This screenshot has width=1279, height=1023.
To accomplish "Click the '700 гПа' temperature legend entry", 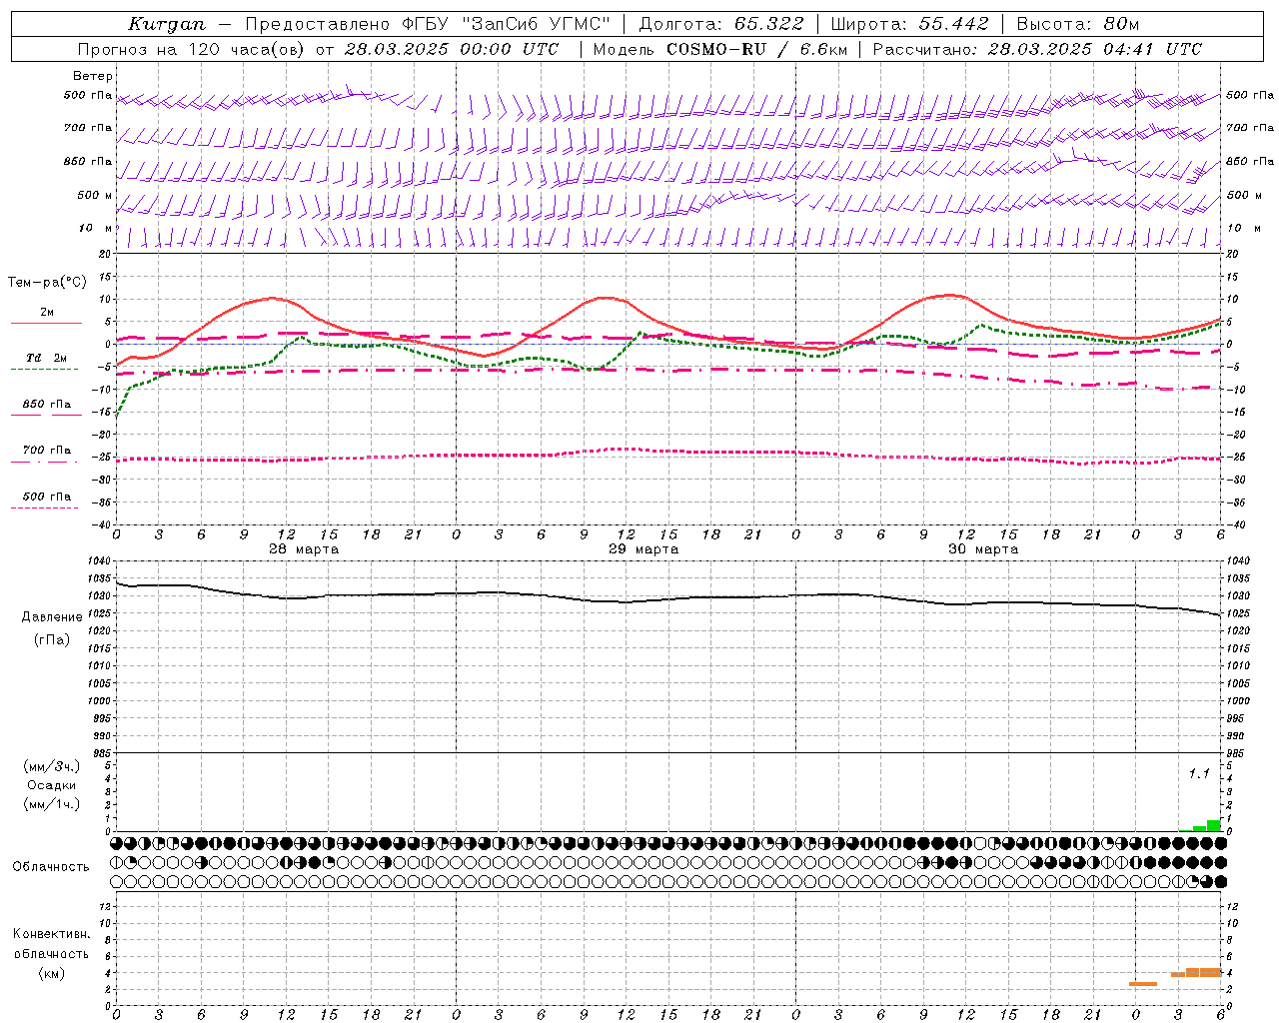I will (46, 451).
